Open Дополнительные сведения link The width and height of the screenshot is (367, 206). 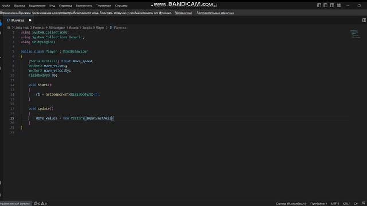(x=215, y=13)
